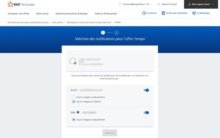Click the user profile icon in Mon espace client

point(189,4)
